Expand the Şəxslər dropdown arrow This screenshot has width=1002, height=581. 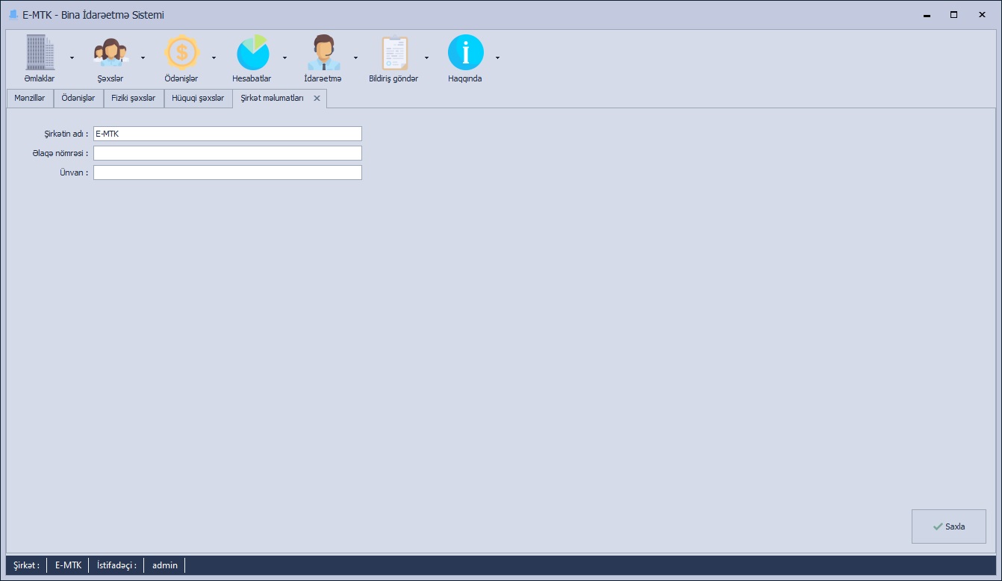tap(143, 58)
